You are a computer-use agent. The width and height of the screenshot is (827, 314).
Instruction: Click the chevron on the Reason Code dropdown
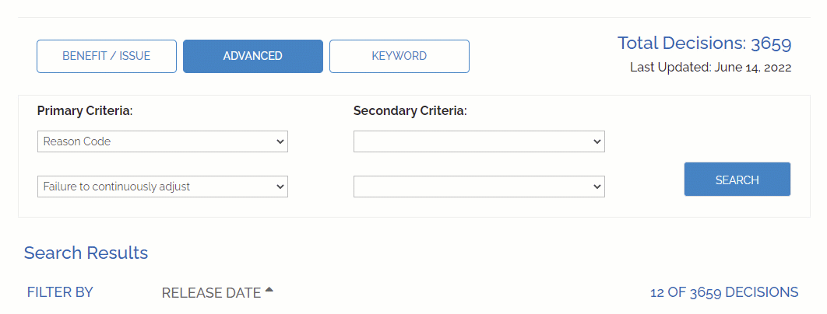point(280,141)
